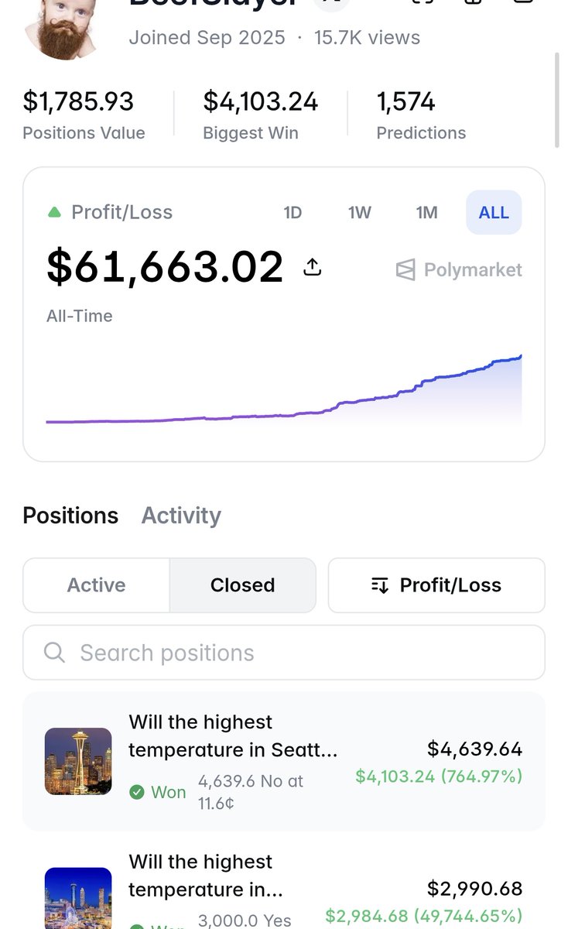Tap the share icon beside the profit amount
568x929 pixels.
click(312, 268)
